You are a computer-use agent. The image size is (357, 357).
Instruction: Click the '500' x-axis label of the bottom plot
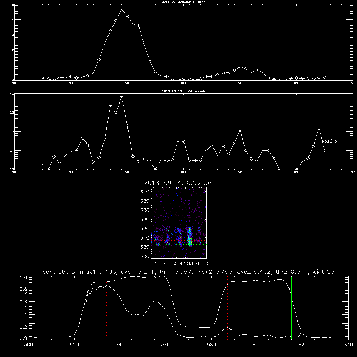tap(29, 345)
